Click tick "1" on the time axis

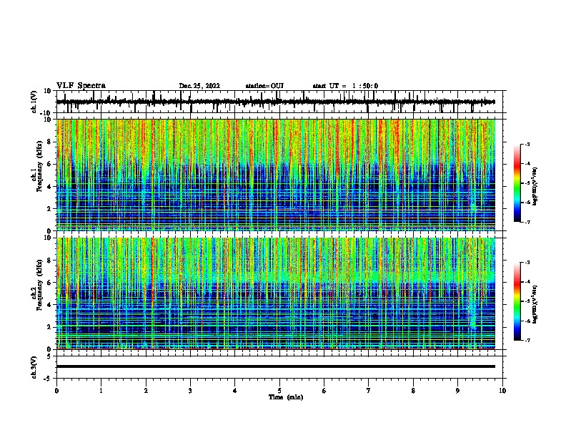[x=101, y=391]
